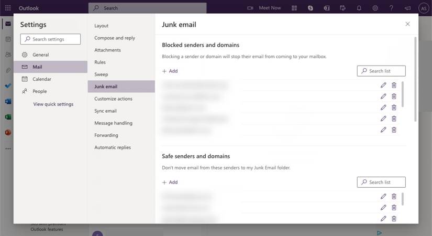The height and width of the screenshot is (236, 432).
Task: Click the Meet Now camera icon
Action: click(250, 8)
